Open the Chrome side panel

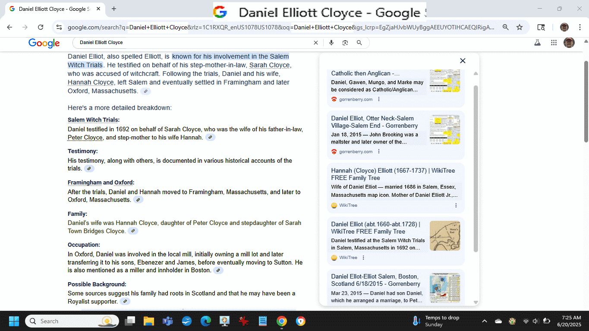click(x=541, y=27)
